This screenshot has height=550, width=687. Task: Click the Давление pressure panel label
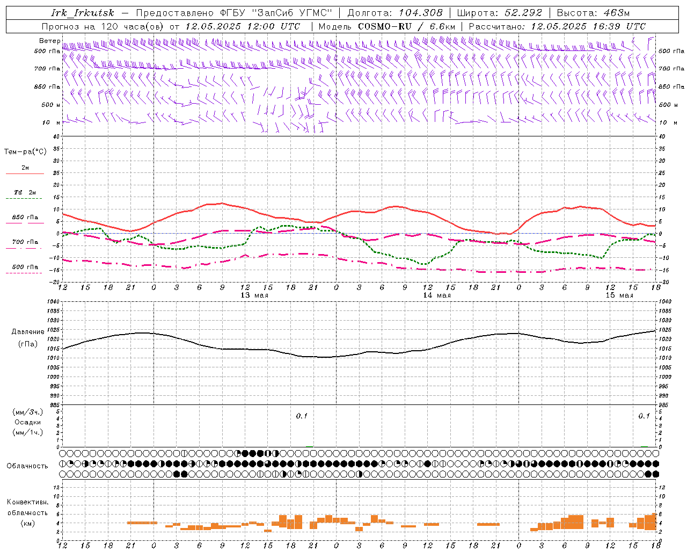(x=28, y=332)
